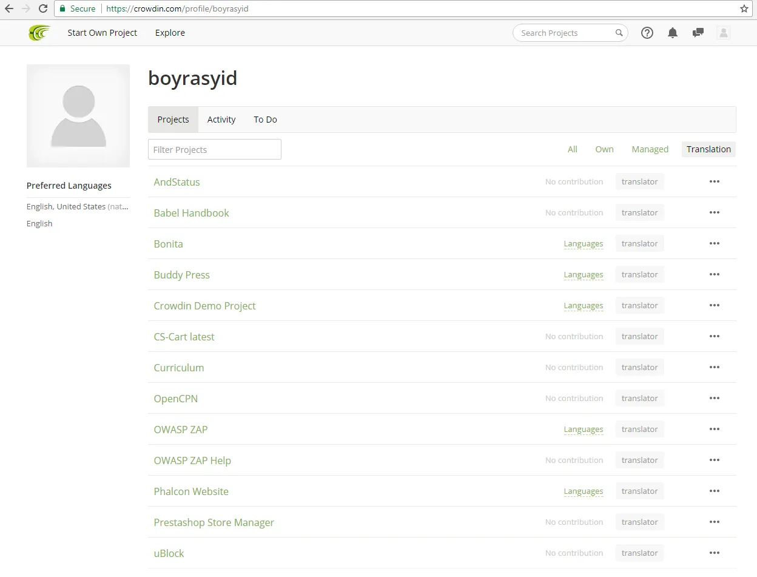The image size is (757, 577).
Task: Click translator badge for uBlock
Action: click(639, 553)
